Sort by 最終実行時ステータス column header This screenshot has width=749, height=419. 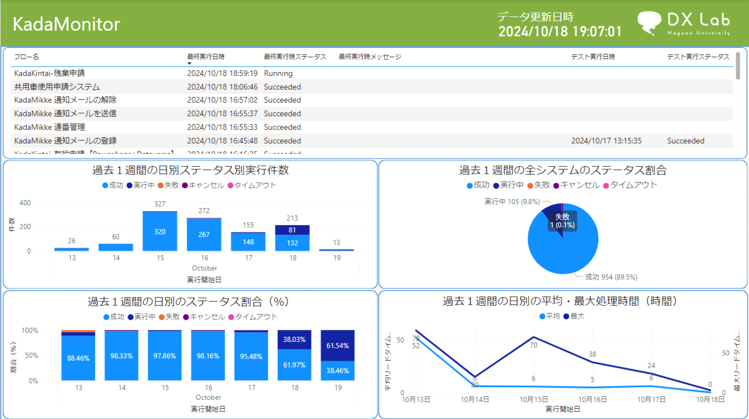coord(295,57)
